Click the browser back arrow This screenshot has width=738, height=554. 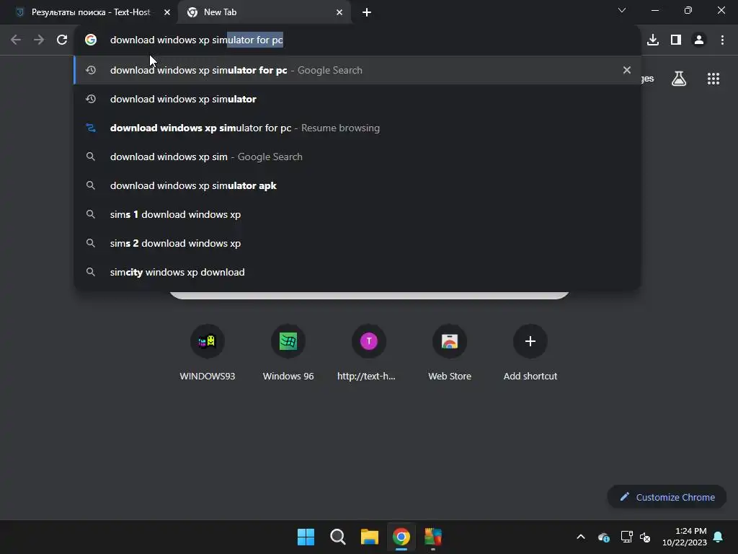click(16, 40)
